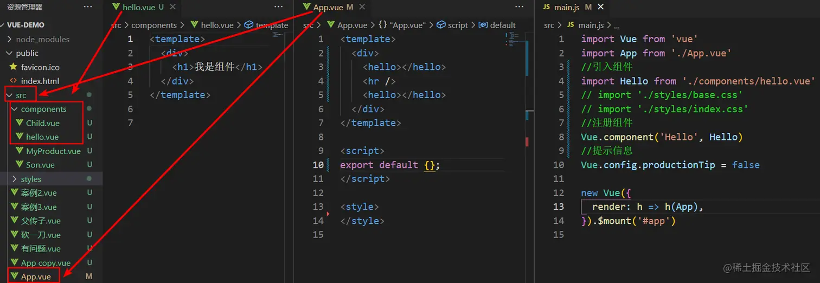Click favicon.ico star icon
Image resolution: width=820 pixels, height=283 pixels.
14,67
